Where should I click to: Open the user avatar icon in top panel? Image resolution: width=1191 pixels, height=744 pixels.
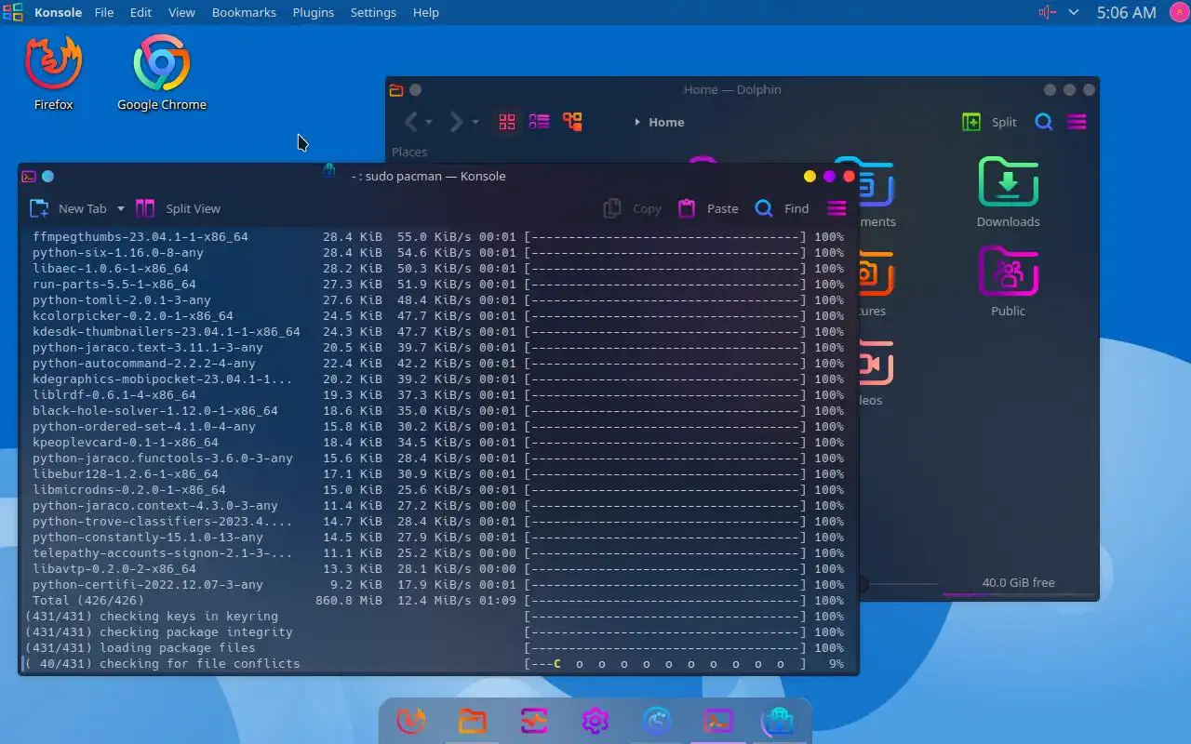pos(1177,12)
